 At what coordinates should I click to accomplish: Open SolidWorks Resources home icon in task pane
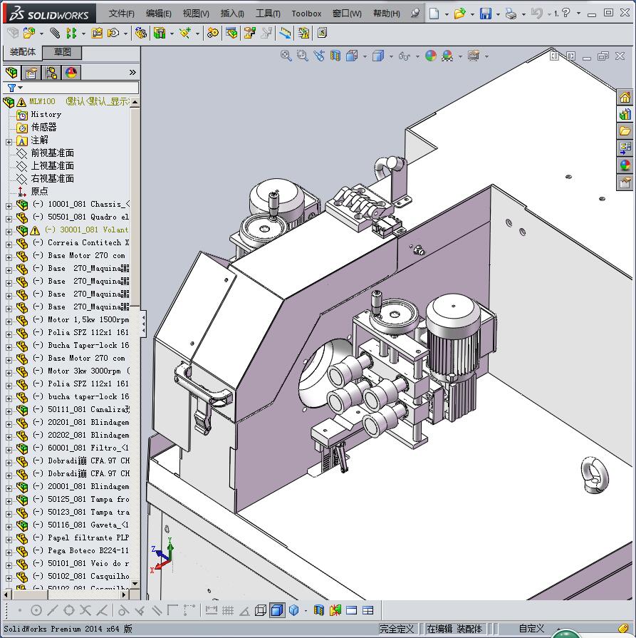625,97
